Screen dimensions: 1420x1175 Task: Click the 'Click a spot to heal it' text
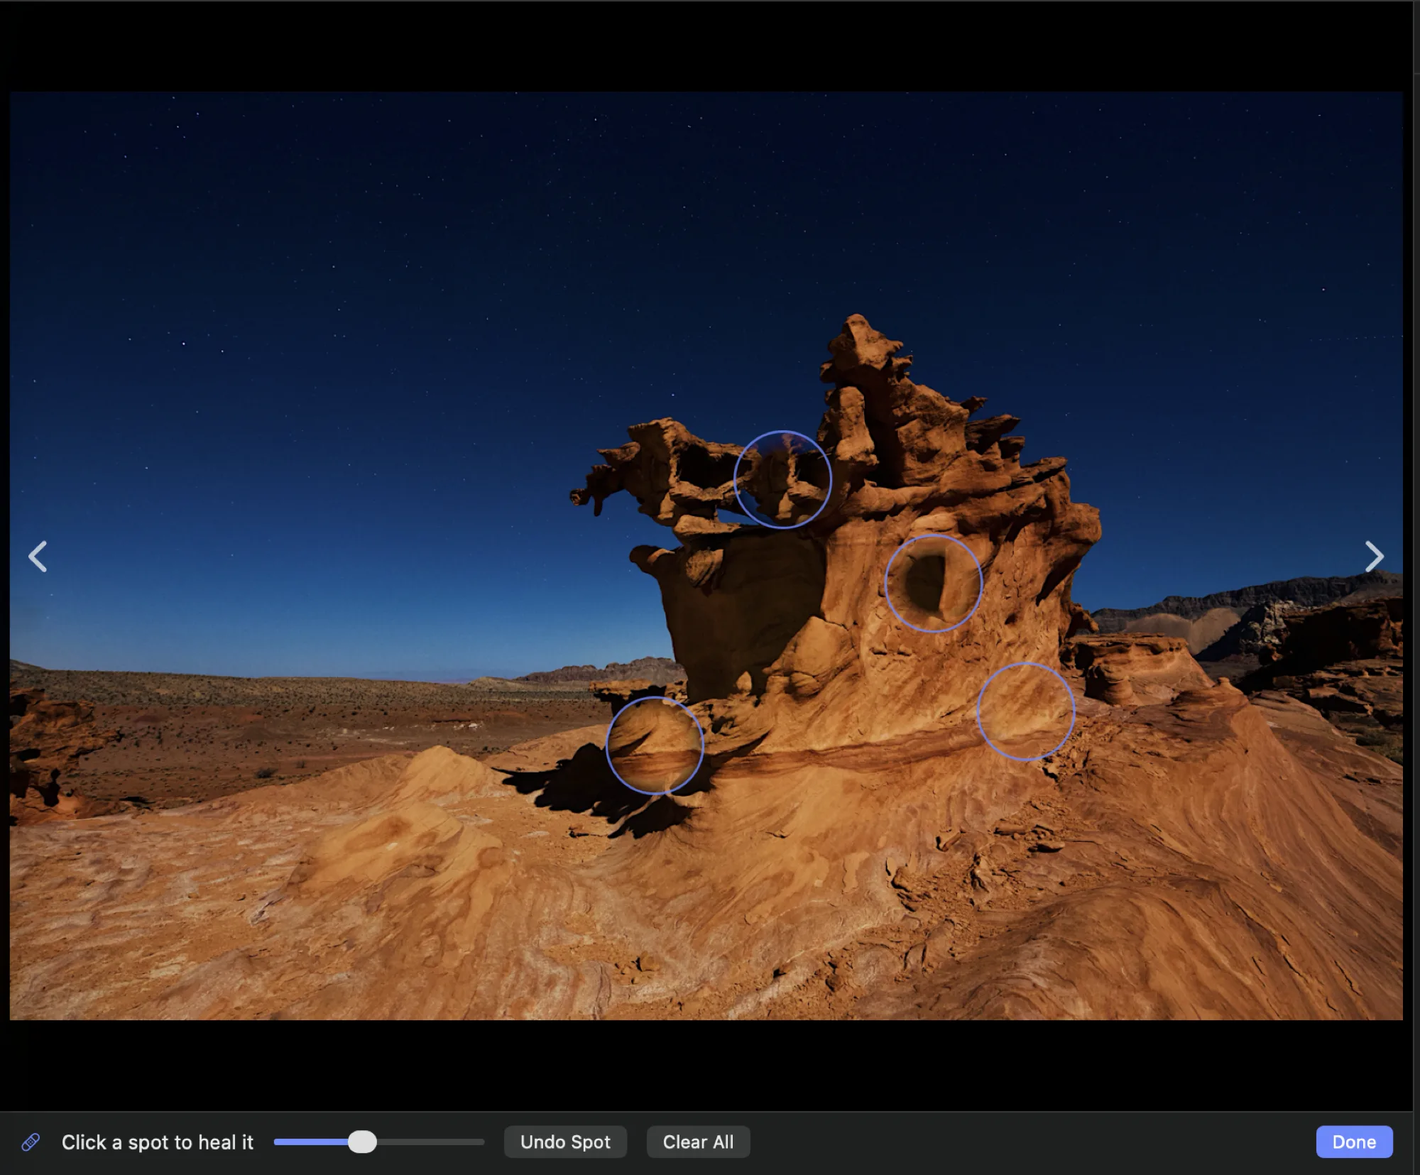[157, 1142]
